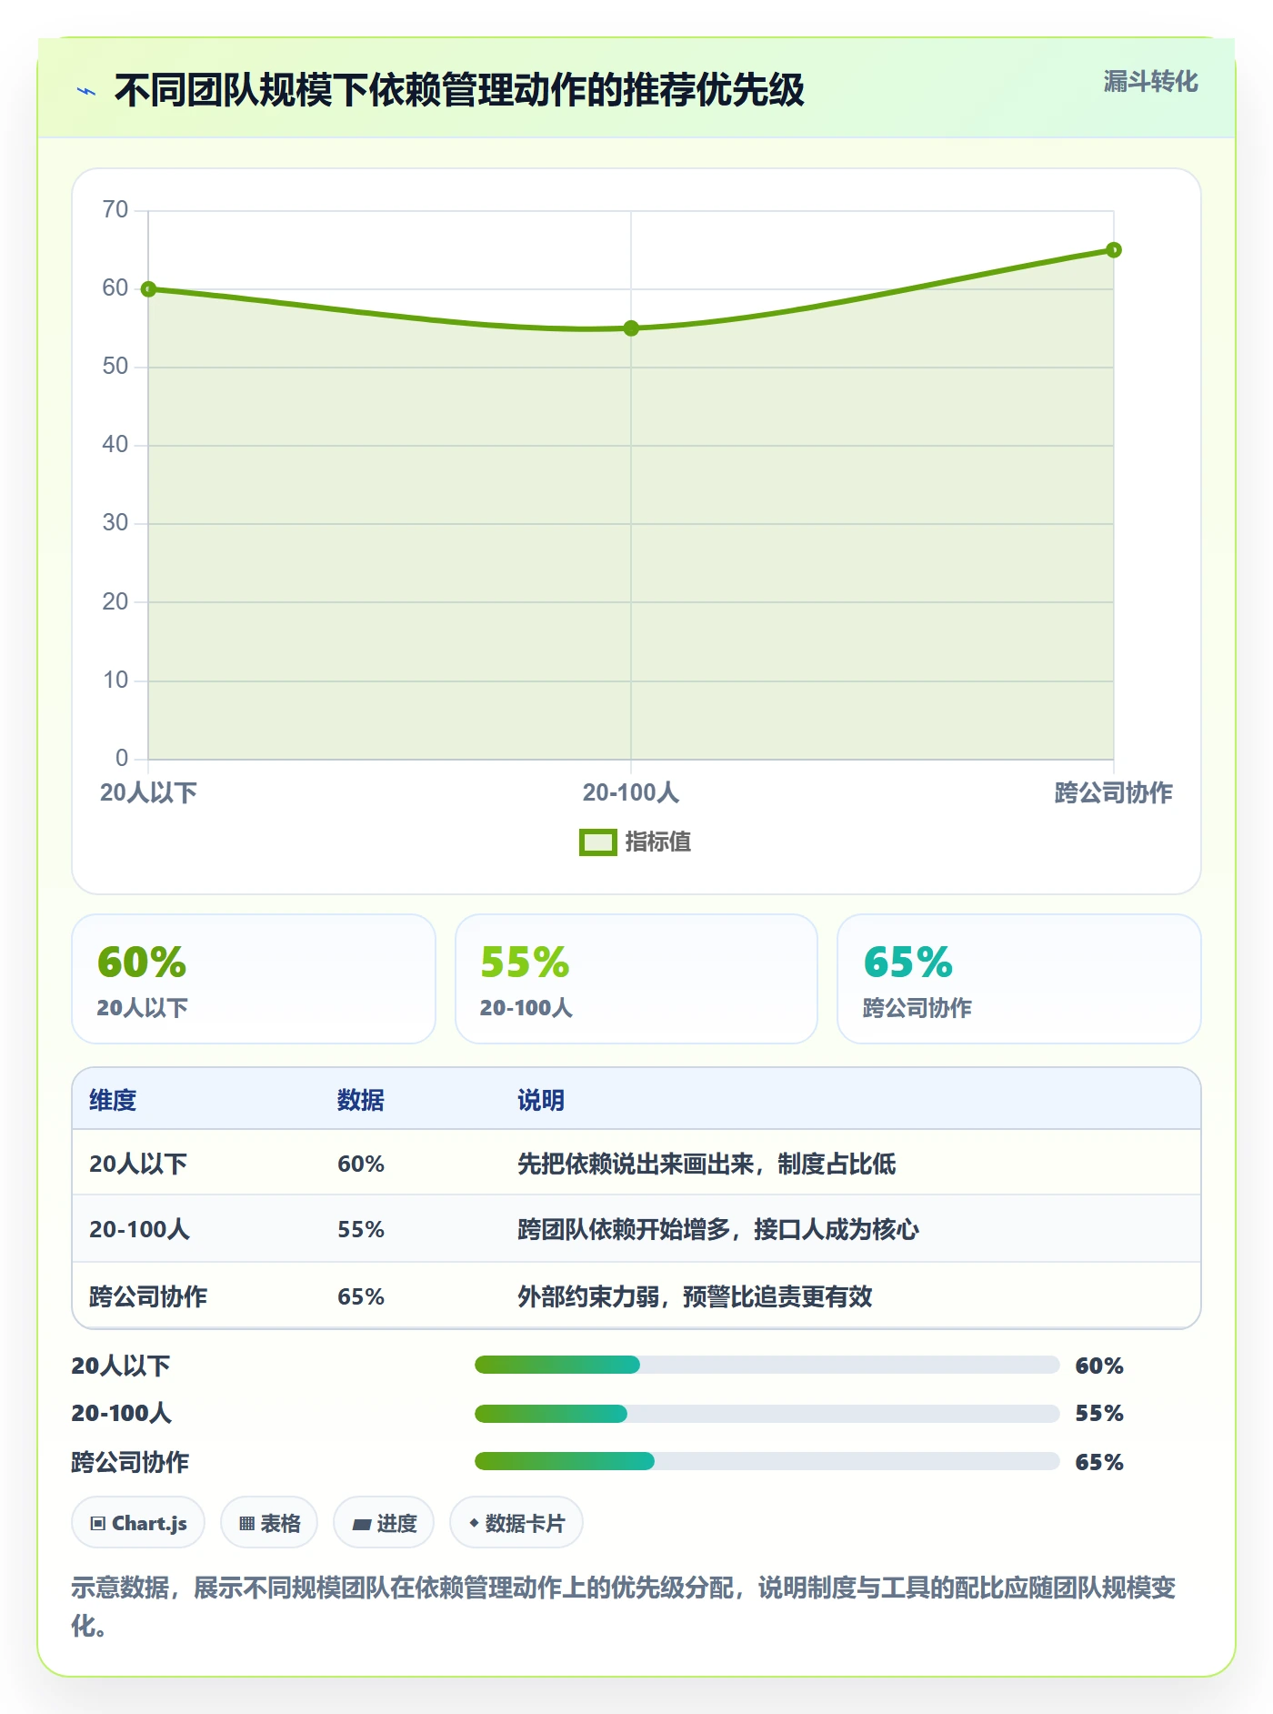The image size is (1273, 1714).
Task: Click the 说明 column header
Action: click(541, 1100)
